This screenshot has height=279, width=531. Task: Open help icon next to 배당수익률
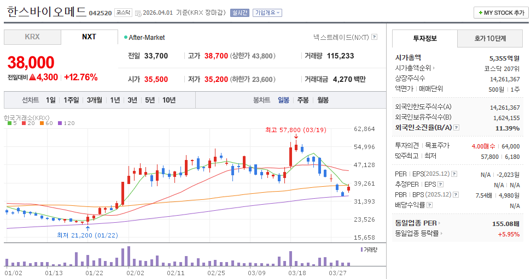[429, 205]
